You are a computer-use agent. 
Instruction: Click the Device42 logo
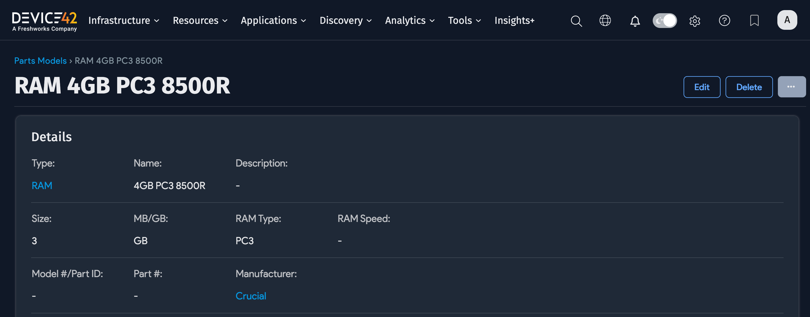44,21
